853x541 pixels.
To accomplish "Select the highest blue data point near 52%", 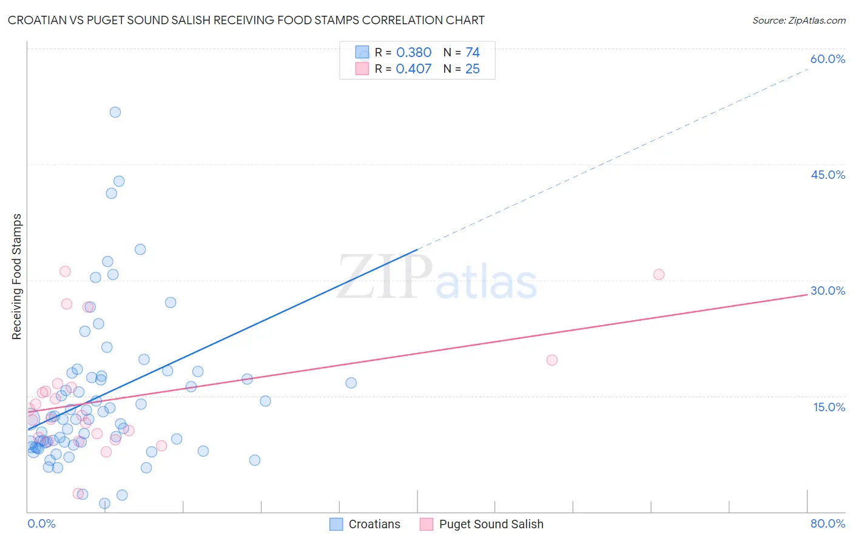I will click(115, 112).
